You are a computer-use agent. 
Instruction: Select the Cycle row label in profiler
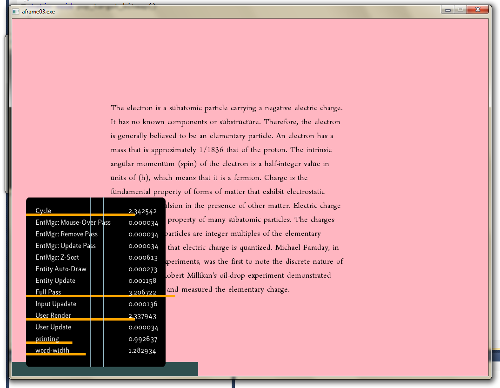tap(43, 211)
